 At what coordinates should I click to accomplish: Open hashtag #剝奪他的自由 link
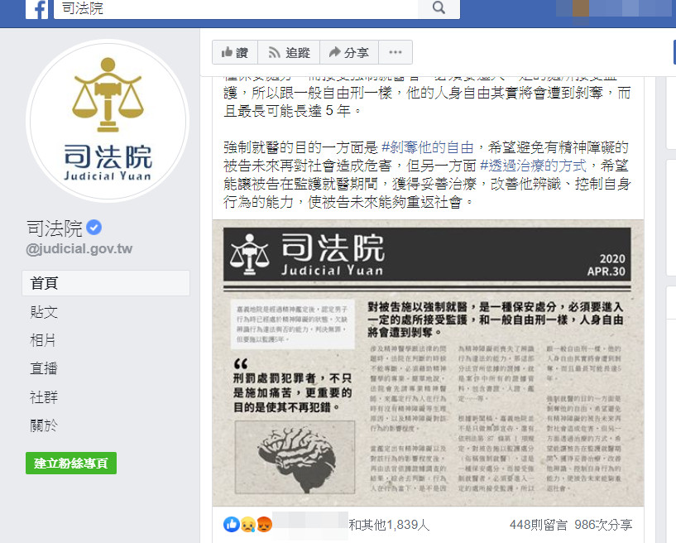tap(428, 147)
